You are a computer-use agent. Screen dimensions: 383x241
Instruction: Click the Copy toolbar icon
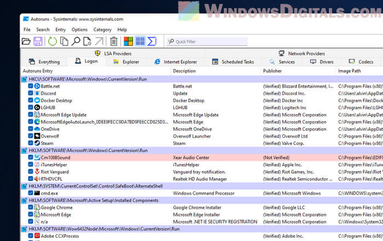(x=64, y=42)
